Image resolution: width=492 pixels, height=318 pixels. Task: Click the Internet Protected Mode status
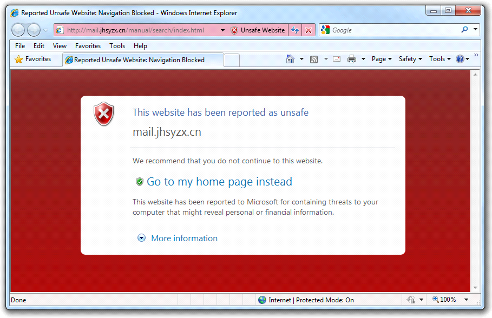tap(311, 300)
